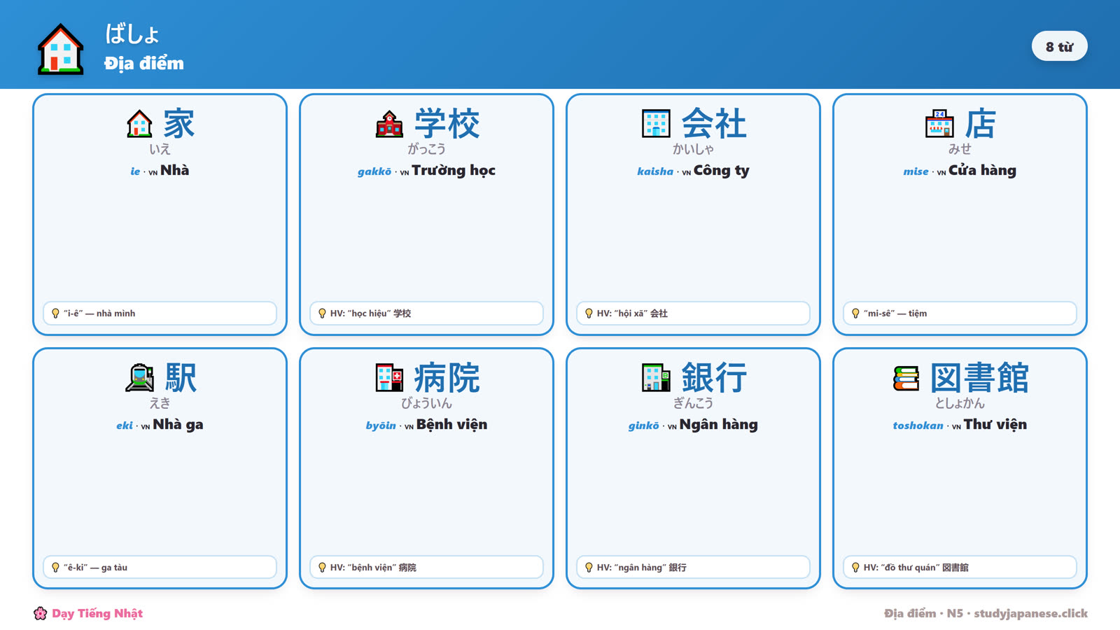This screenshot has height=630, width=1120.
Task: Click the school building icon beside 学校
Action: 389,124
